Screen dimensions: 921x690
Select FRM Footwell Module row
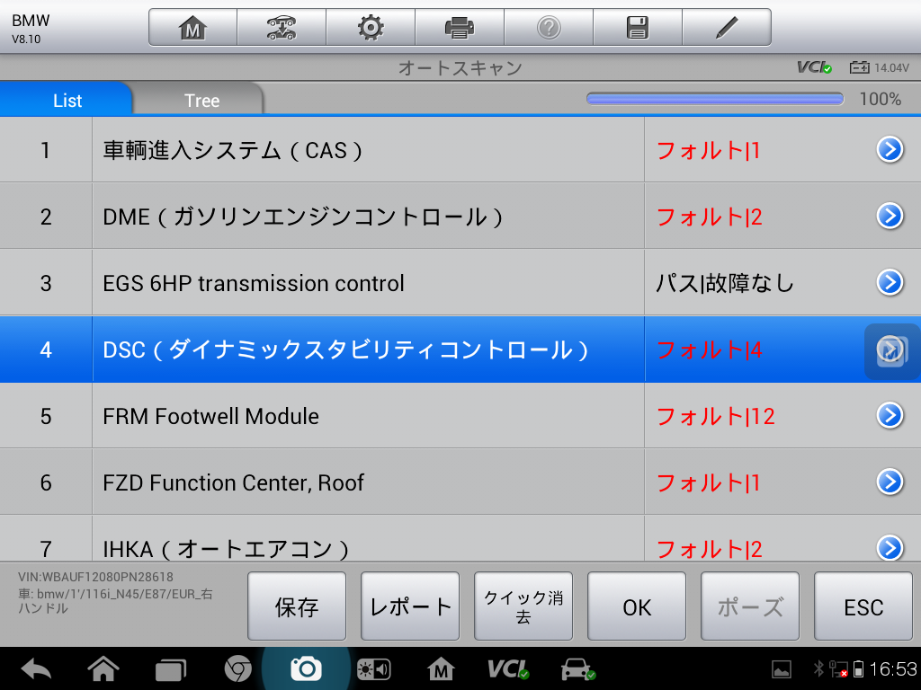[460, 415]
